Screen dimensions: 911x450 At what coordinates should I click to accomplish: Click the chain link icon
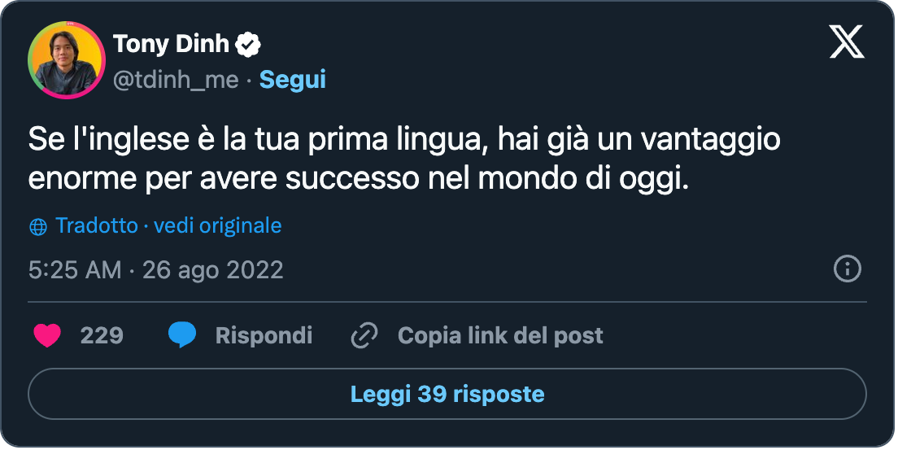point(364,336)
